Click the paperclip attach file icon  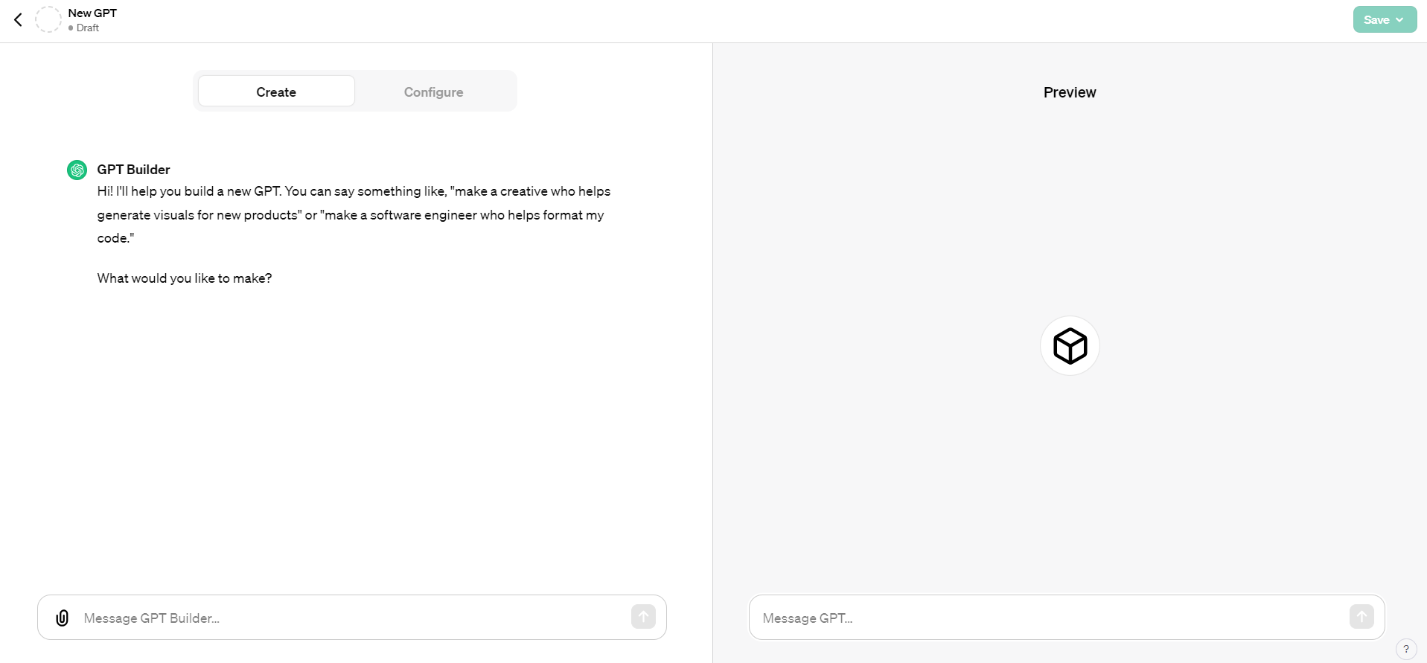(x=63, y=618)
